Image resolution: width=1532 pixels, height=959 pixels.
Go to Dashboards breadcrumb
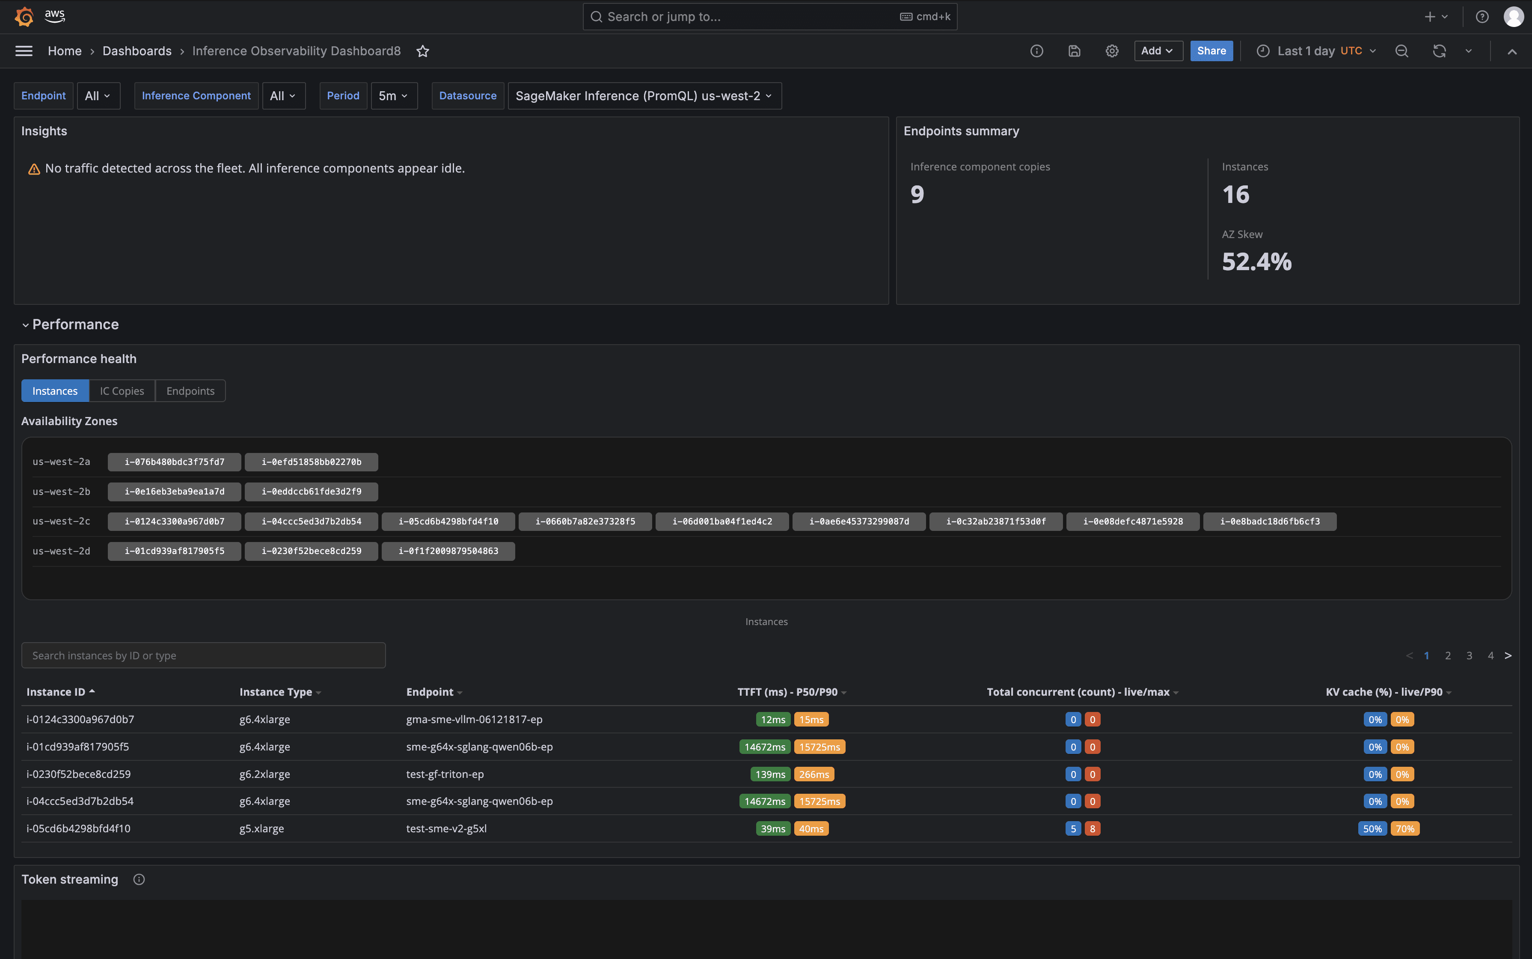click(x=137, y=51)
